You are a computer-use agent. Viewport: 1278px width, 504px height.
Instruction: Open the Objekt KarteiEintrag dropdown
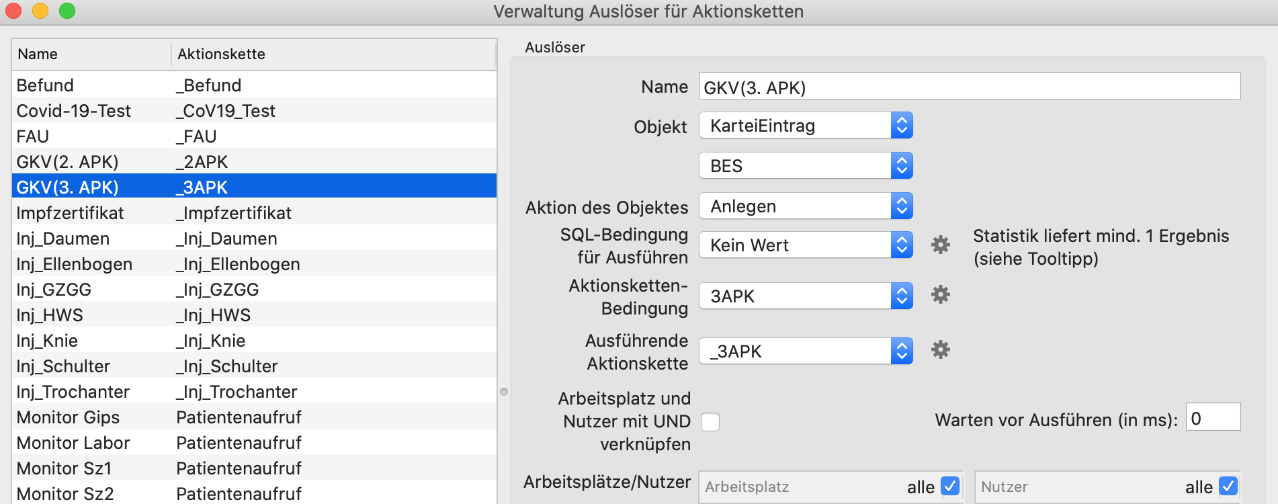coord(806,126)
